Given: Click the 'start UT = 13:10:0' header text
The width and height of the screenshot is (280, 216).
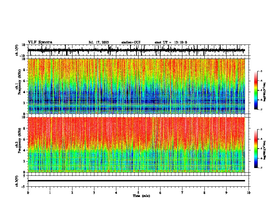Looking at the screenshot, I should coord(171,42).
